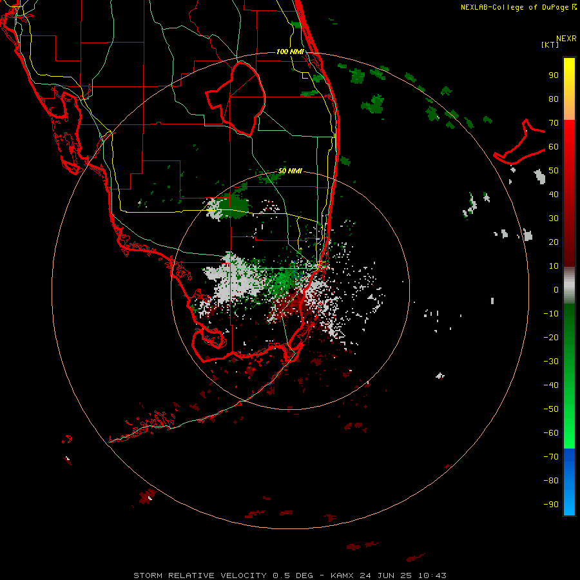Click the 40 value on velocity scale
Image resolution: width=580 pixels, height=580 pixels.
coord(554,195)
